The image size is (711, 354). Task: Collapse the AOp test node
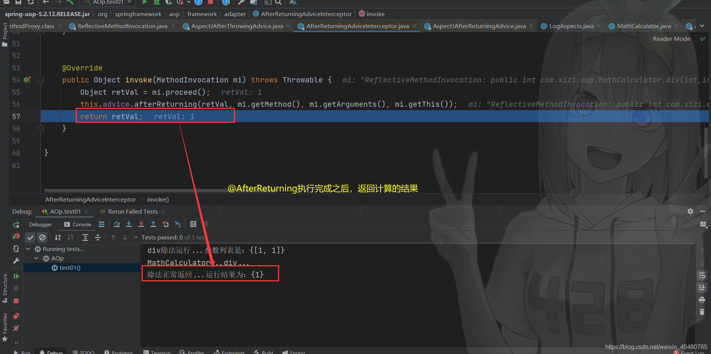tap(36, 258)
